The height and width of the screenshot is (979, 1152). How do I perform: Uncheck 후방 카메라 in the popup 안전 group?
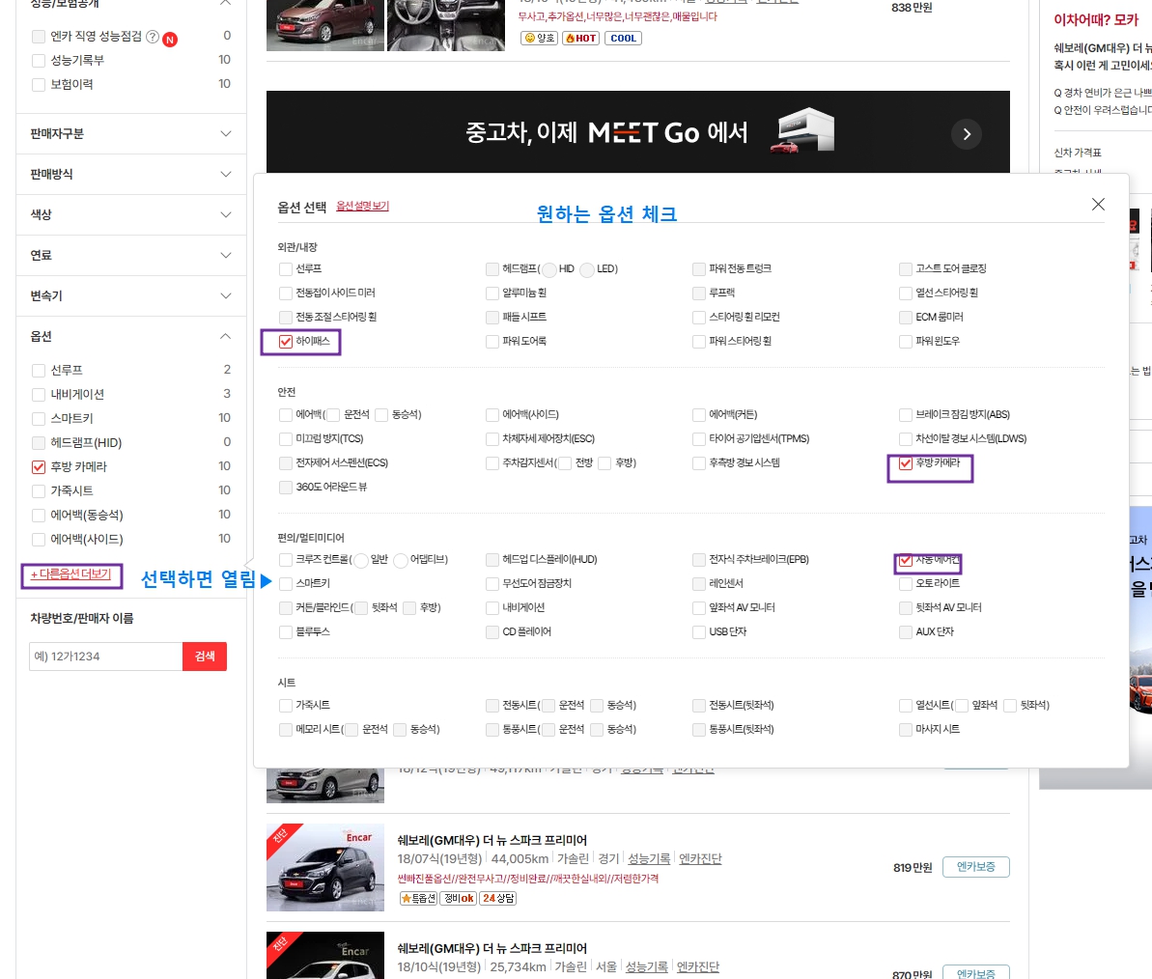[905, 463]
